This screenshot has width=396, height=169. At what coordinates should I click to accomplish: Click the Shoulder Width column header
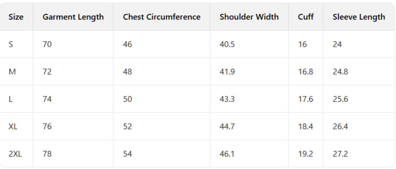pos(249,17)
